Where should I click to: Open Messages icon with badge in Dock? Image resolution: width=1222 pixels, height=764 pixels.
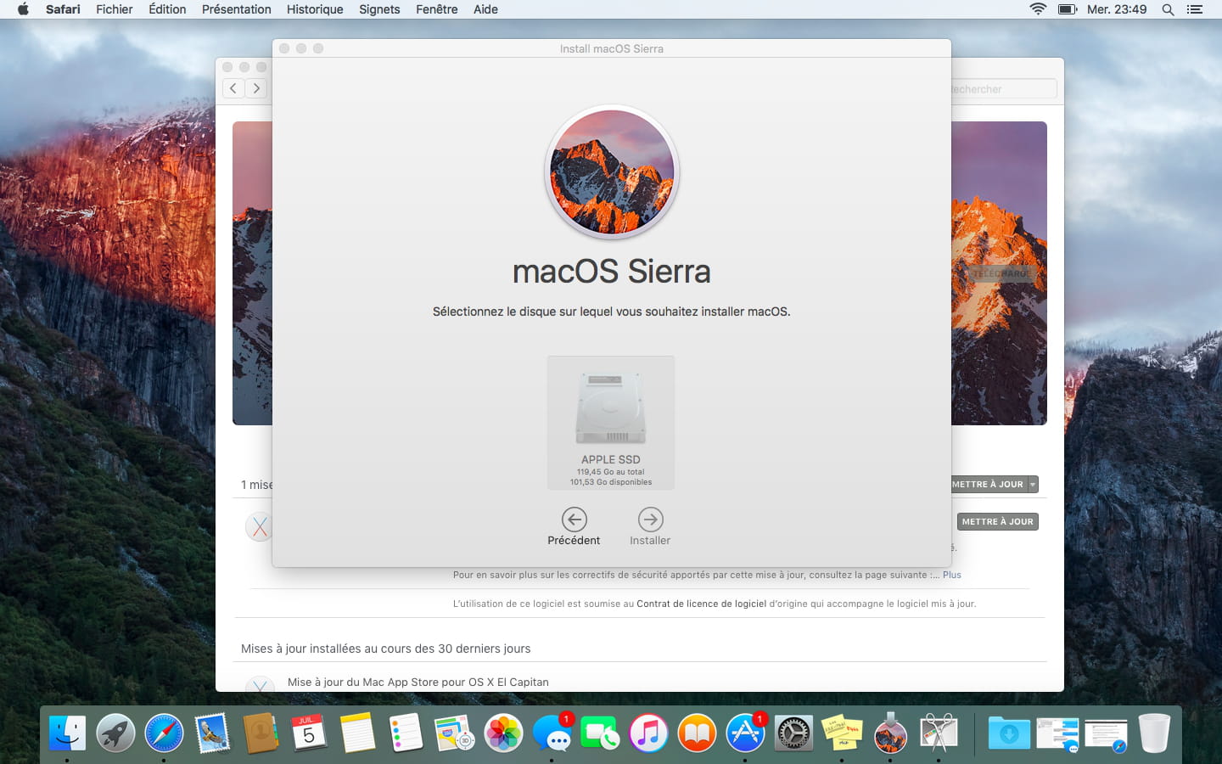pos(552,733)
